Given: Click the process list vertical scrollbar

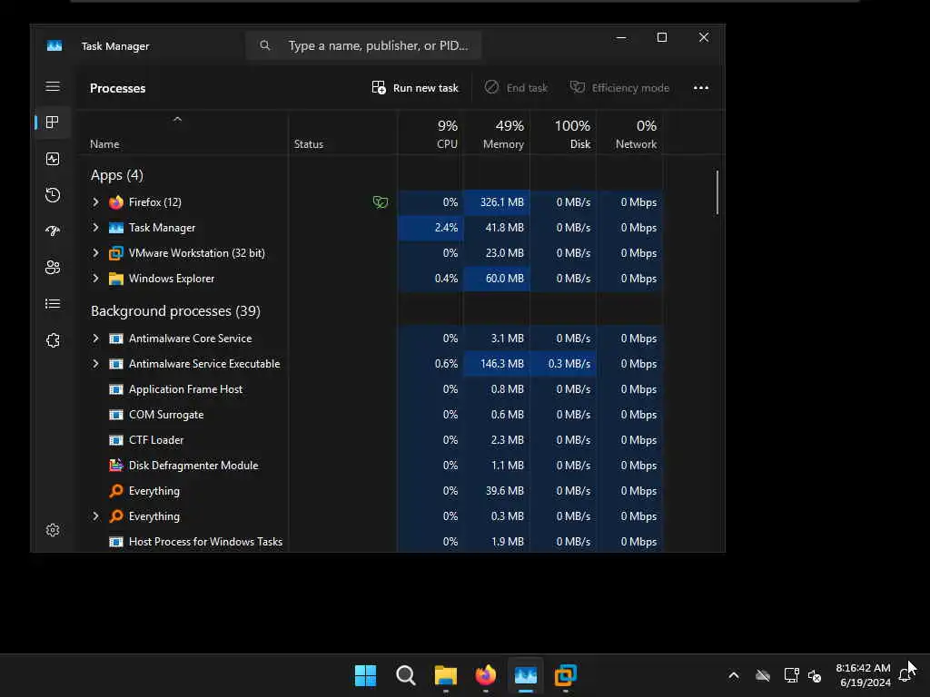Looking at the screenshot, I should tap(717, 192).
